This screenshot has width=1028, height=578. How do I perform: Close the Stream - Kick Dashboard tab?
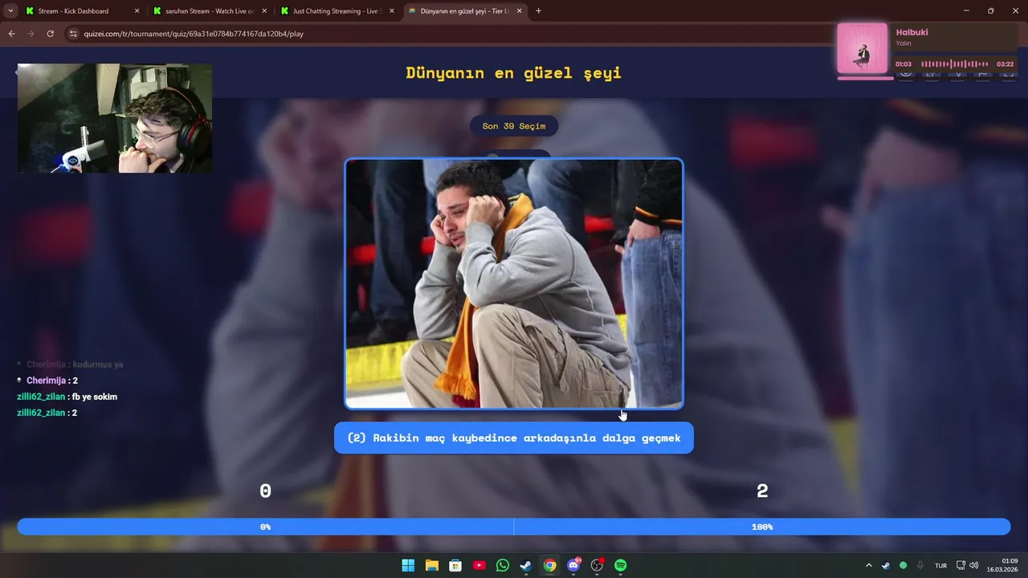[x=137, y=11]
